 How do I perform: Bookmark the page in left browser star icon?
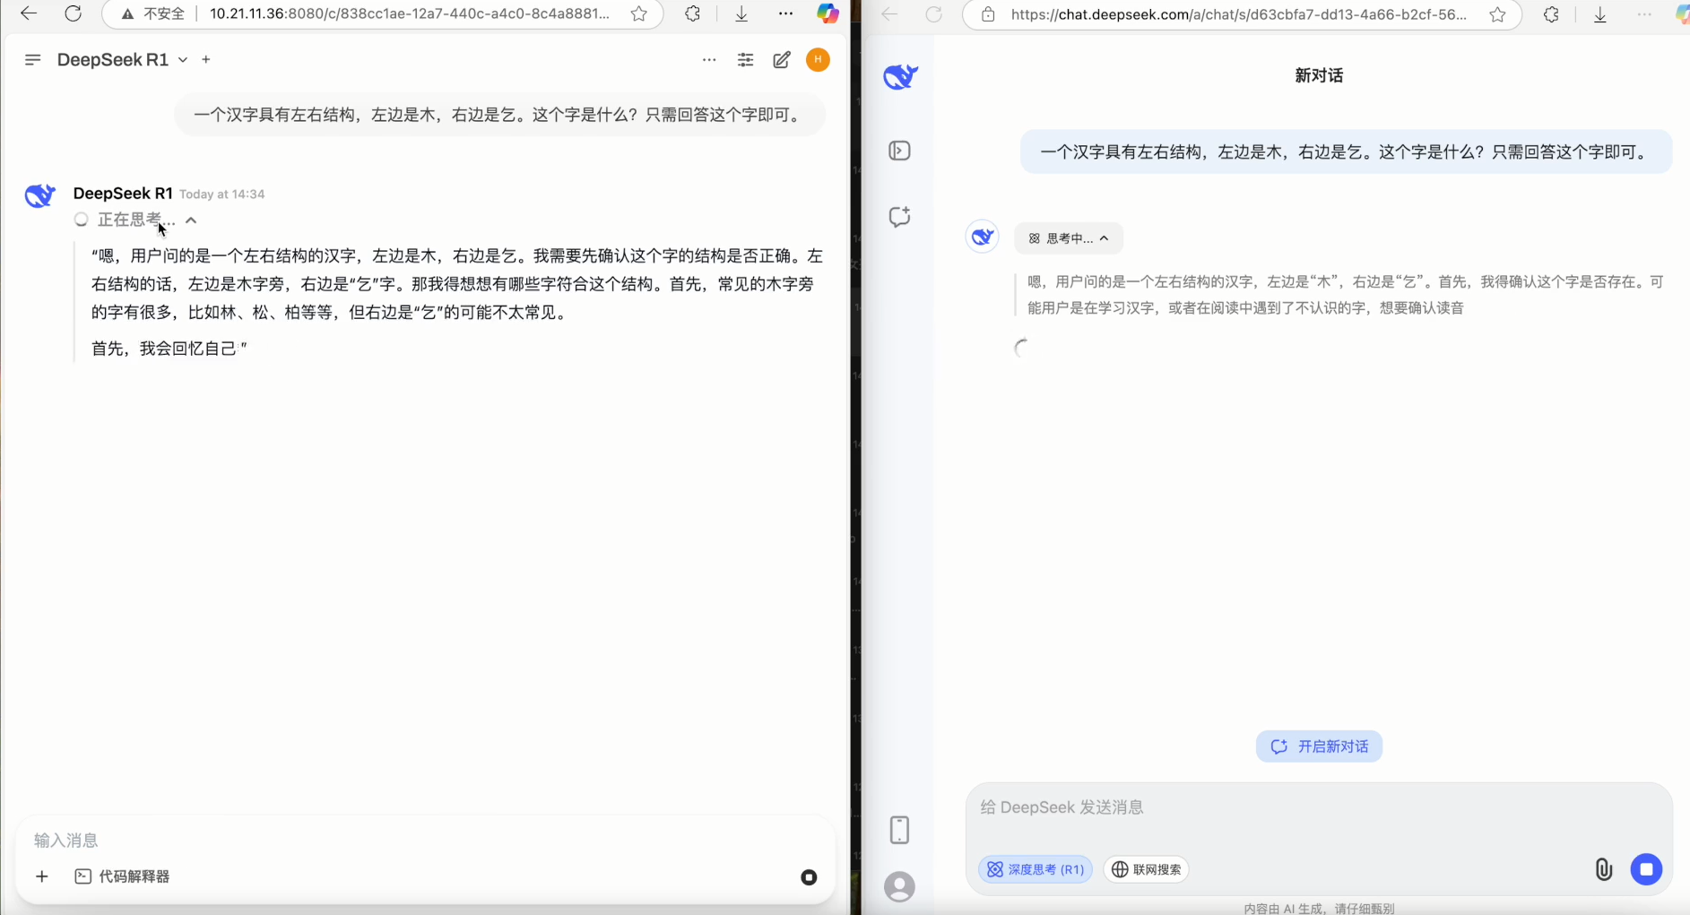tap(638, 13)
